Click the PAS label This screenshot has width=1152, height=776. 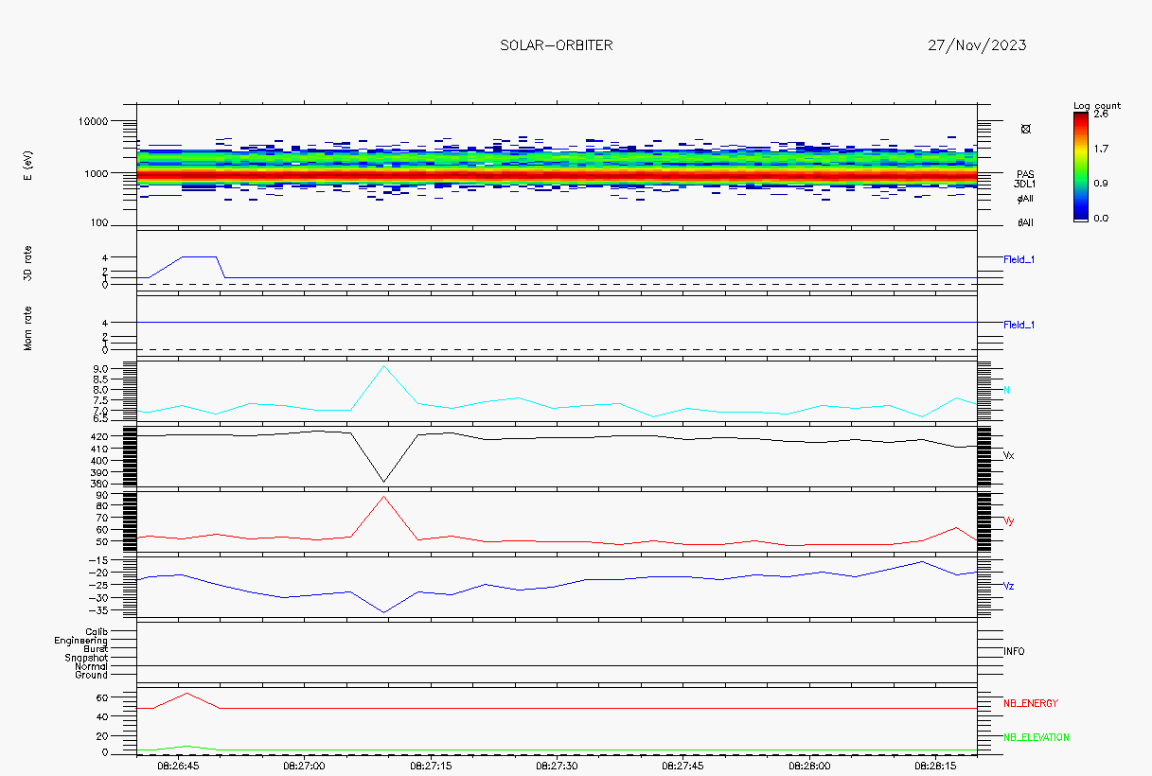[1025, 174]
